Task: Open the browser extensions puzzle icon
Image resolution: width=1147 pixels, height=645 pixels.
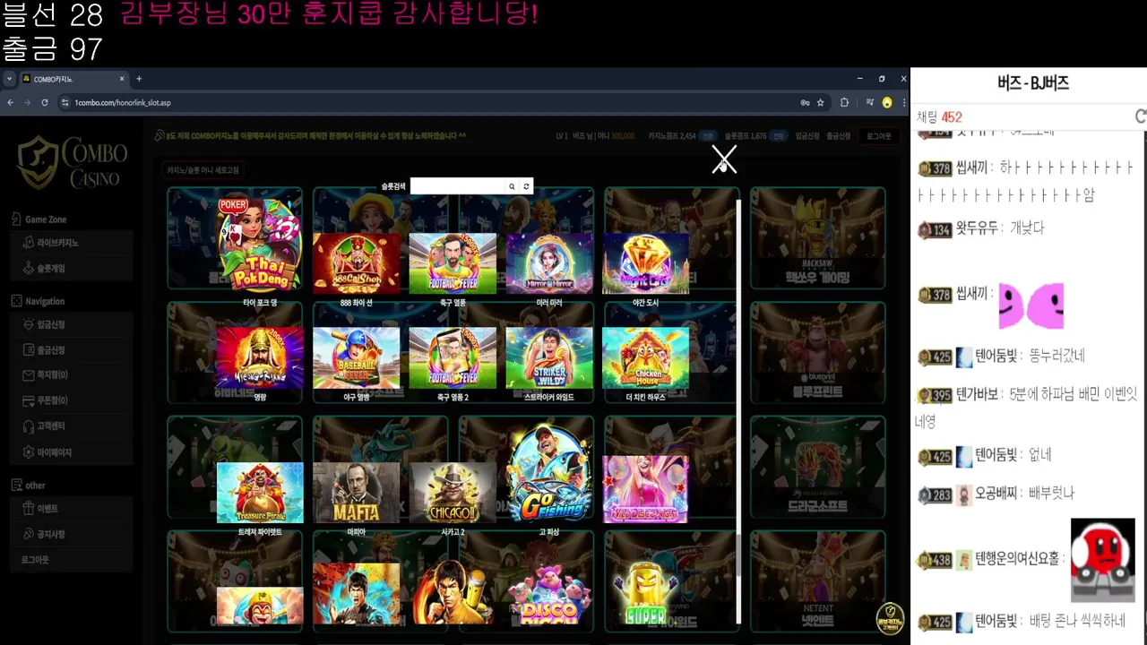Action: [x=844, y=103]
